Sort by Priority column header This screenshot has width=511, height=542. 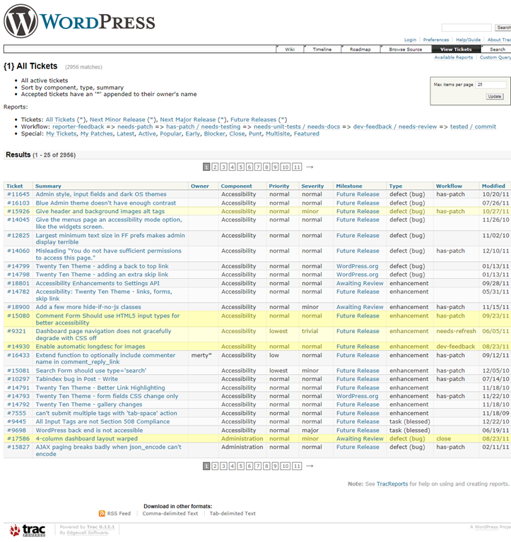click(x=279, y=186)
